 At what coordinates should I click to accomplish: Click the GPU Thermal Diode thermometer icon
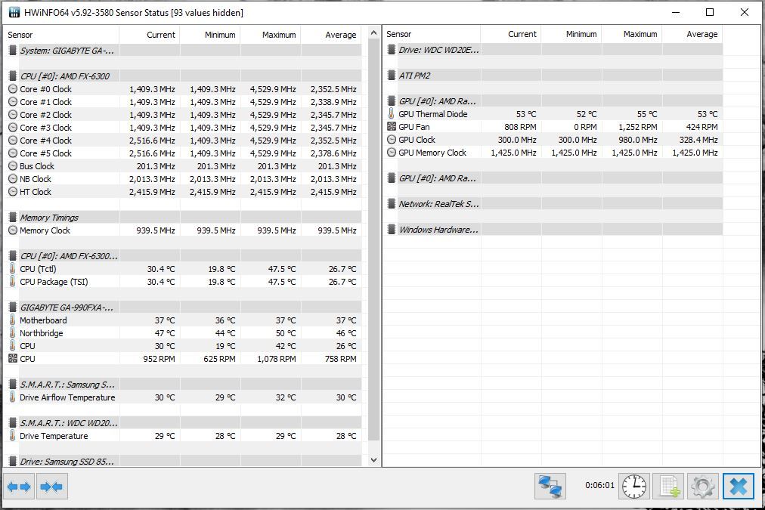click(x=392, y=113)
